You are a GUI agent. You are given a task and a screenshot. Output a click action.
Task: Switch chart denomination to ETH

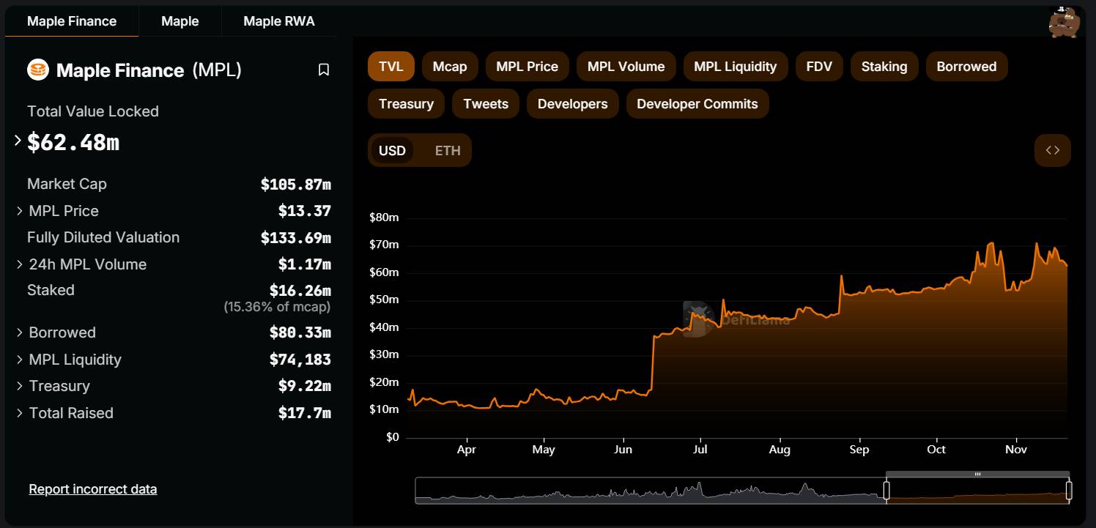click(x=448, y=150)
